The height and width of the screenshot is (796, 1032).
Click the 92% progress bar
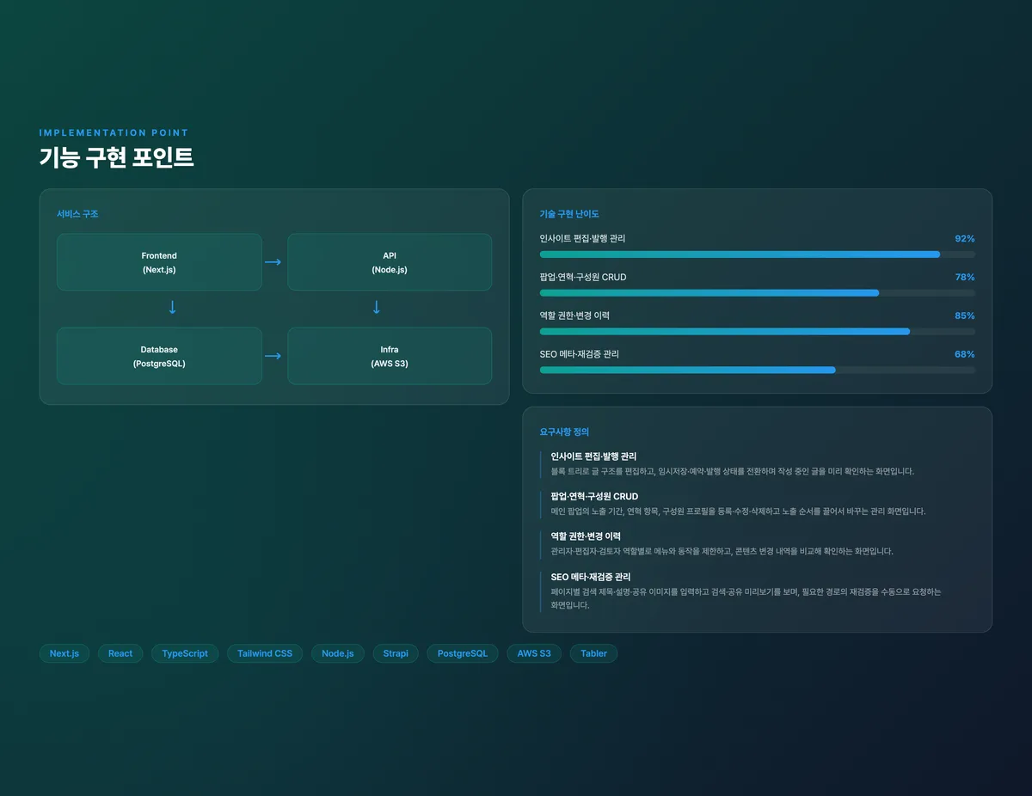tap(758, 254)
